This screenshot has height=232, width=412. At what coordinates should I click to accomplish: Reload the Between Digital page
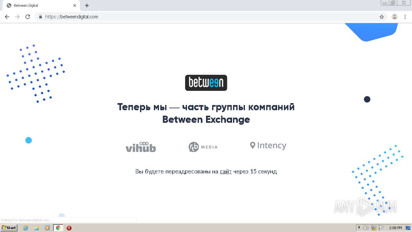coord(28,17)
